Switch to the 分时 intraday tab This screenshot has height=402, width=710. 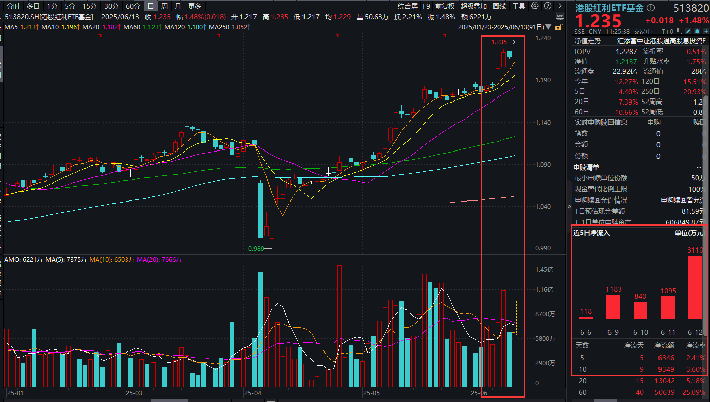coord(14,6)
